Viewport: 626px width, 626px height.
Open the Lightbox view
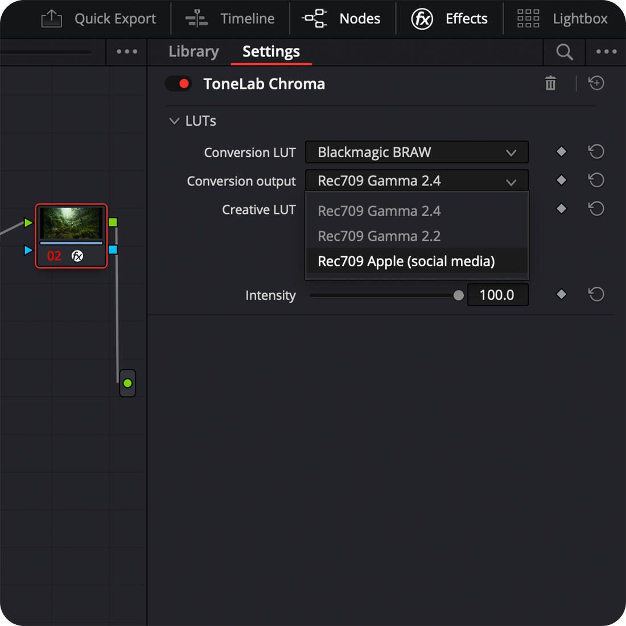pyautogui.click(x=562, y=19)
